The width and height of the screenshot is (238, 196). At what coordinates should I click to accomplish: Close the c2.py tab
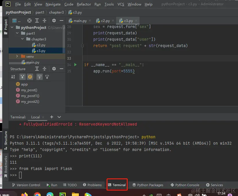[x=113, y=20]
